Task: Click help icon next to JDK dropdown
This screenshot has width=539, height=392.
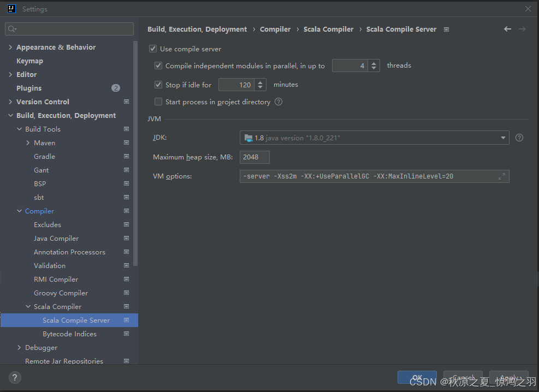Action: pyautogui.click(x=519, y=138)
